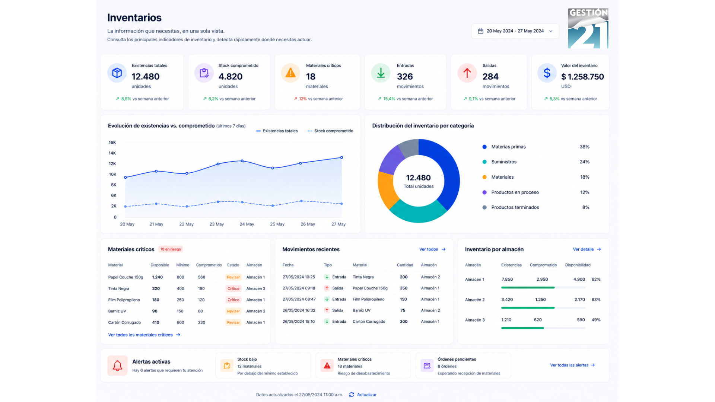The width and height of the screenshot is (715, 402).
Task: Open the 20 May 2024 - 27 May 2024 date range dropdown
Action: 515,31
